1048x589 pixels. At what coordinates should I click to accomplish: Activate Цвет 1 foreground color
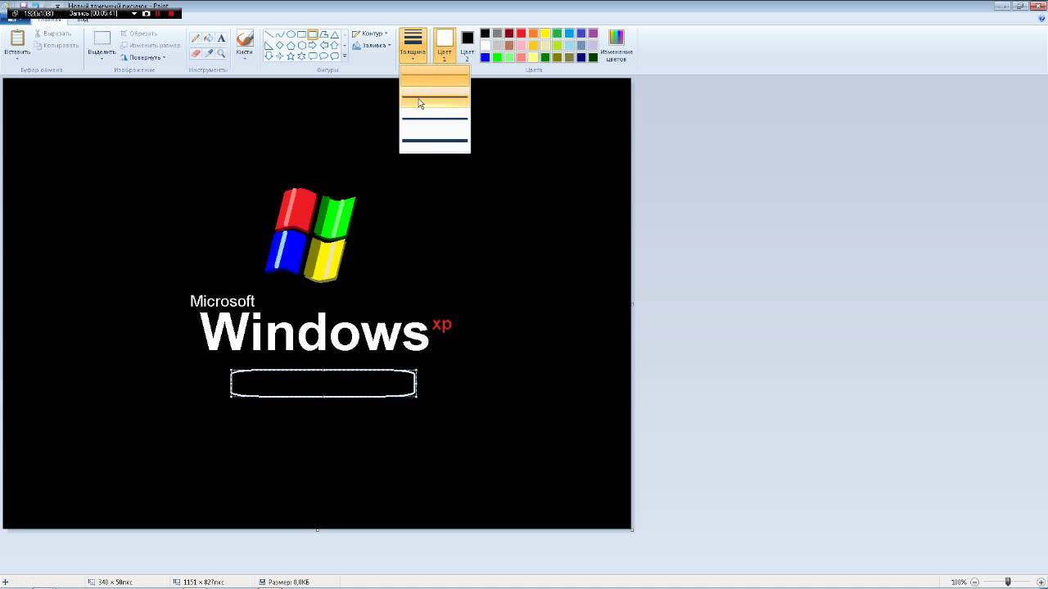444,45
